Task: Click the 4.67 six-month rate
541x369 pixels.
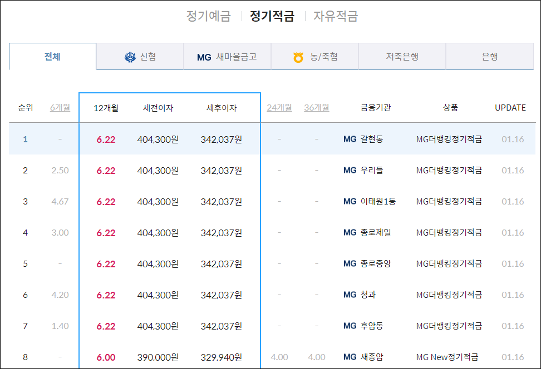Action: 60,201
